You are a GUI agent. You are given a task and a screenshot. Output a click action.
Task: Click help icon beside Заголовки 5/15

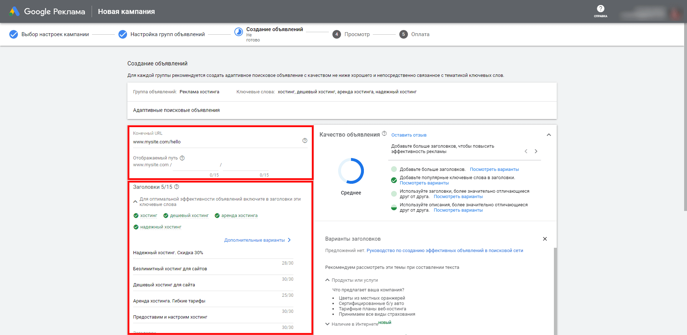pyautogui.click(x=177, y=187)
